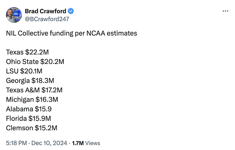Click the 1.7M view count number
This screenshot has width=235, height=150.
click(x=78, y=143)
